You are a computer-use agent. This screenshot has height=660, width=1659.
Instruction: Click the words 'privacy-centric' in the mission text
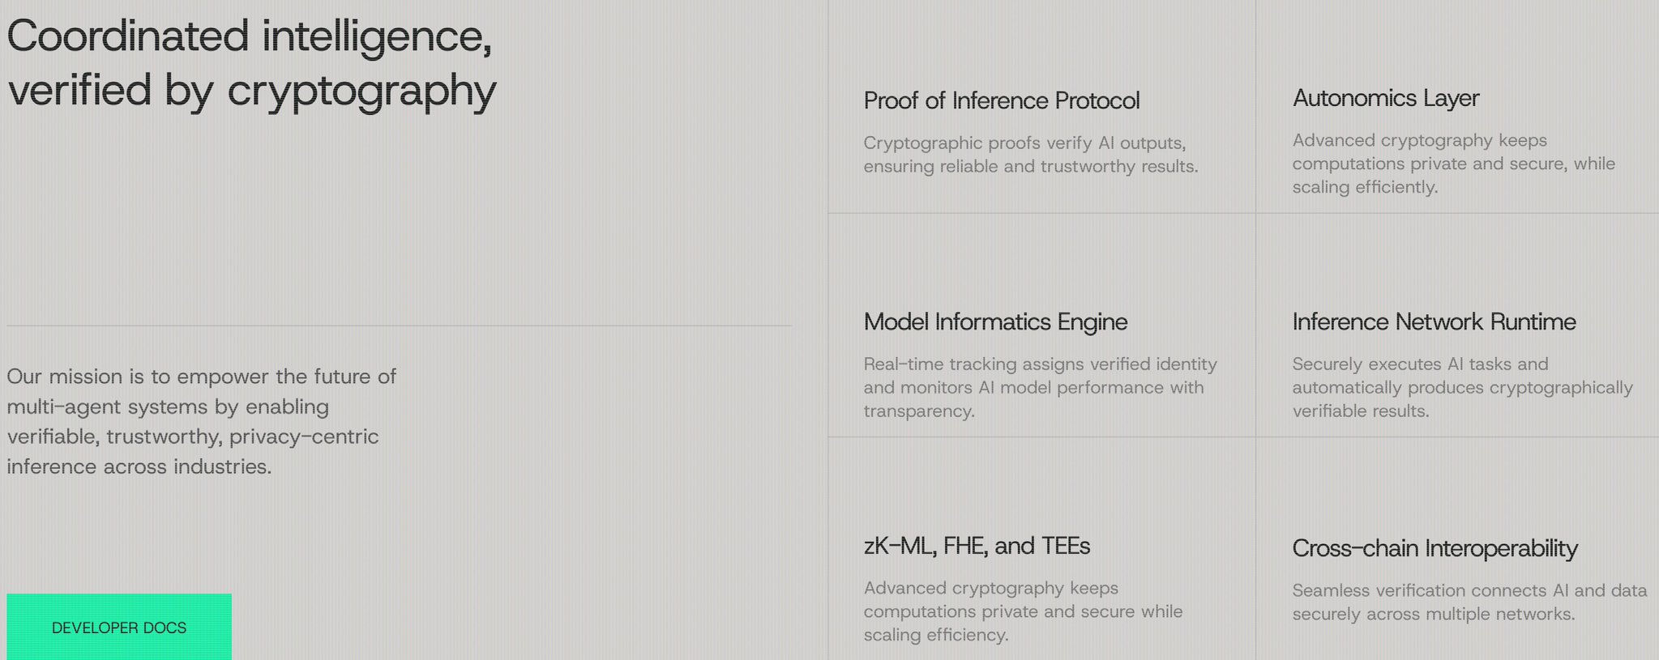tap(304, 436)
